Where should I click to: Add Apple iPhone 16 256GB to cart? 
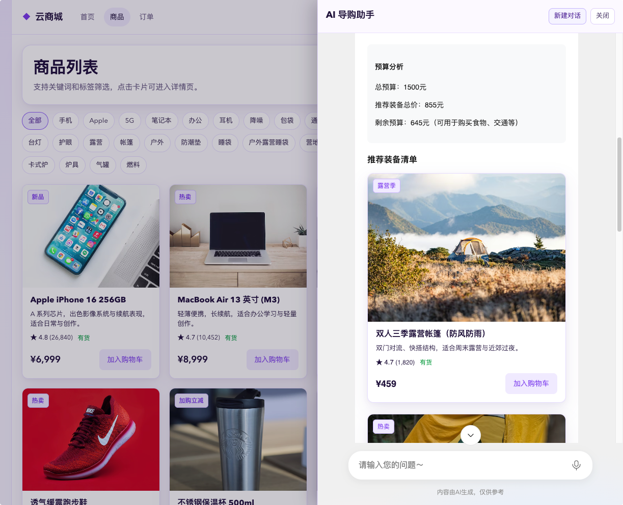pos(125,359)
